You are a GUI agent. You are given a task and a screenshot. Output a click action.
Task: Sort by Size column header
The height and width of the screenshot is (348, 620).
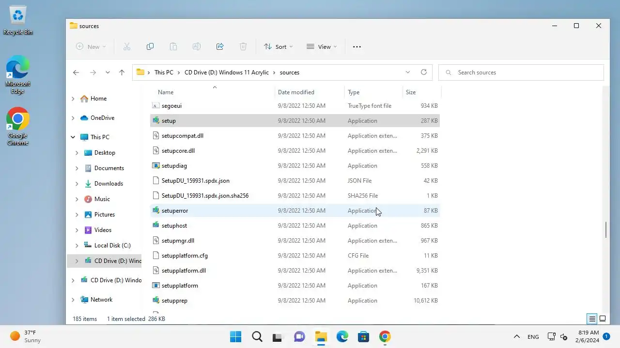click(x=421, y=92)
